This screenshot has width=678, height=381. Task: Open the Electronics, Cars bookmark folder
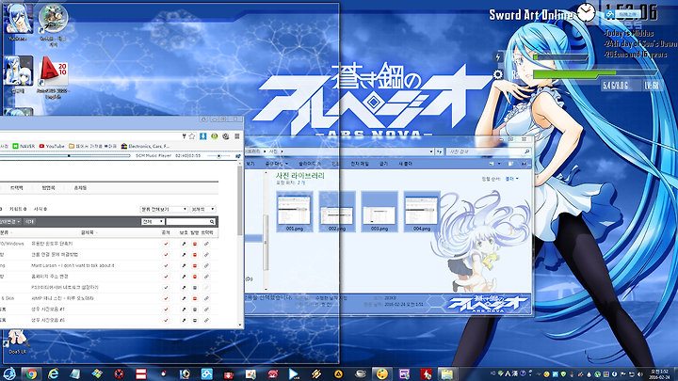point(145,146)
